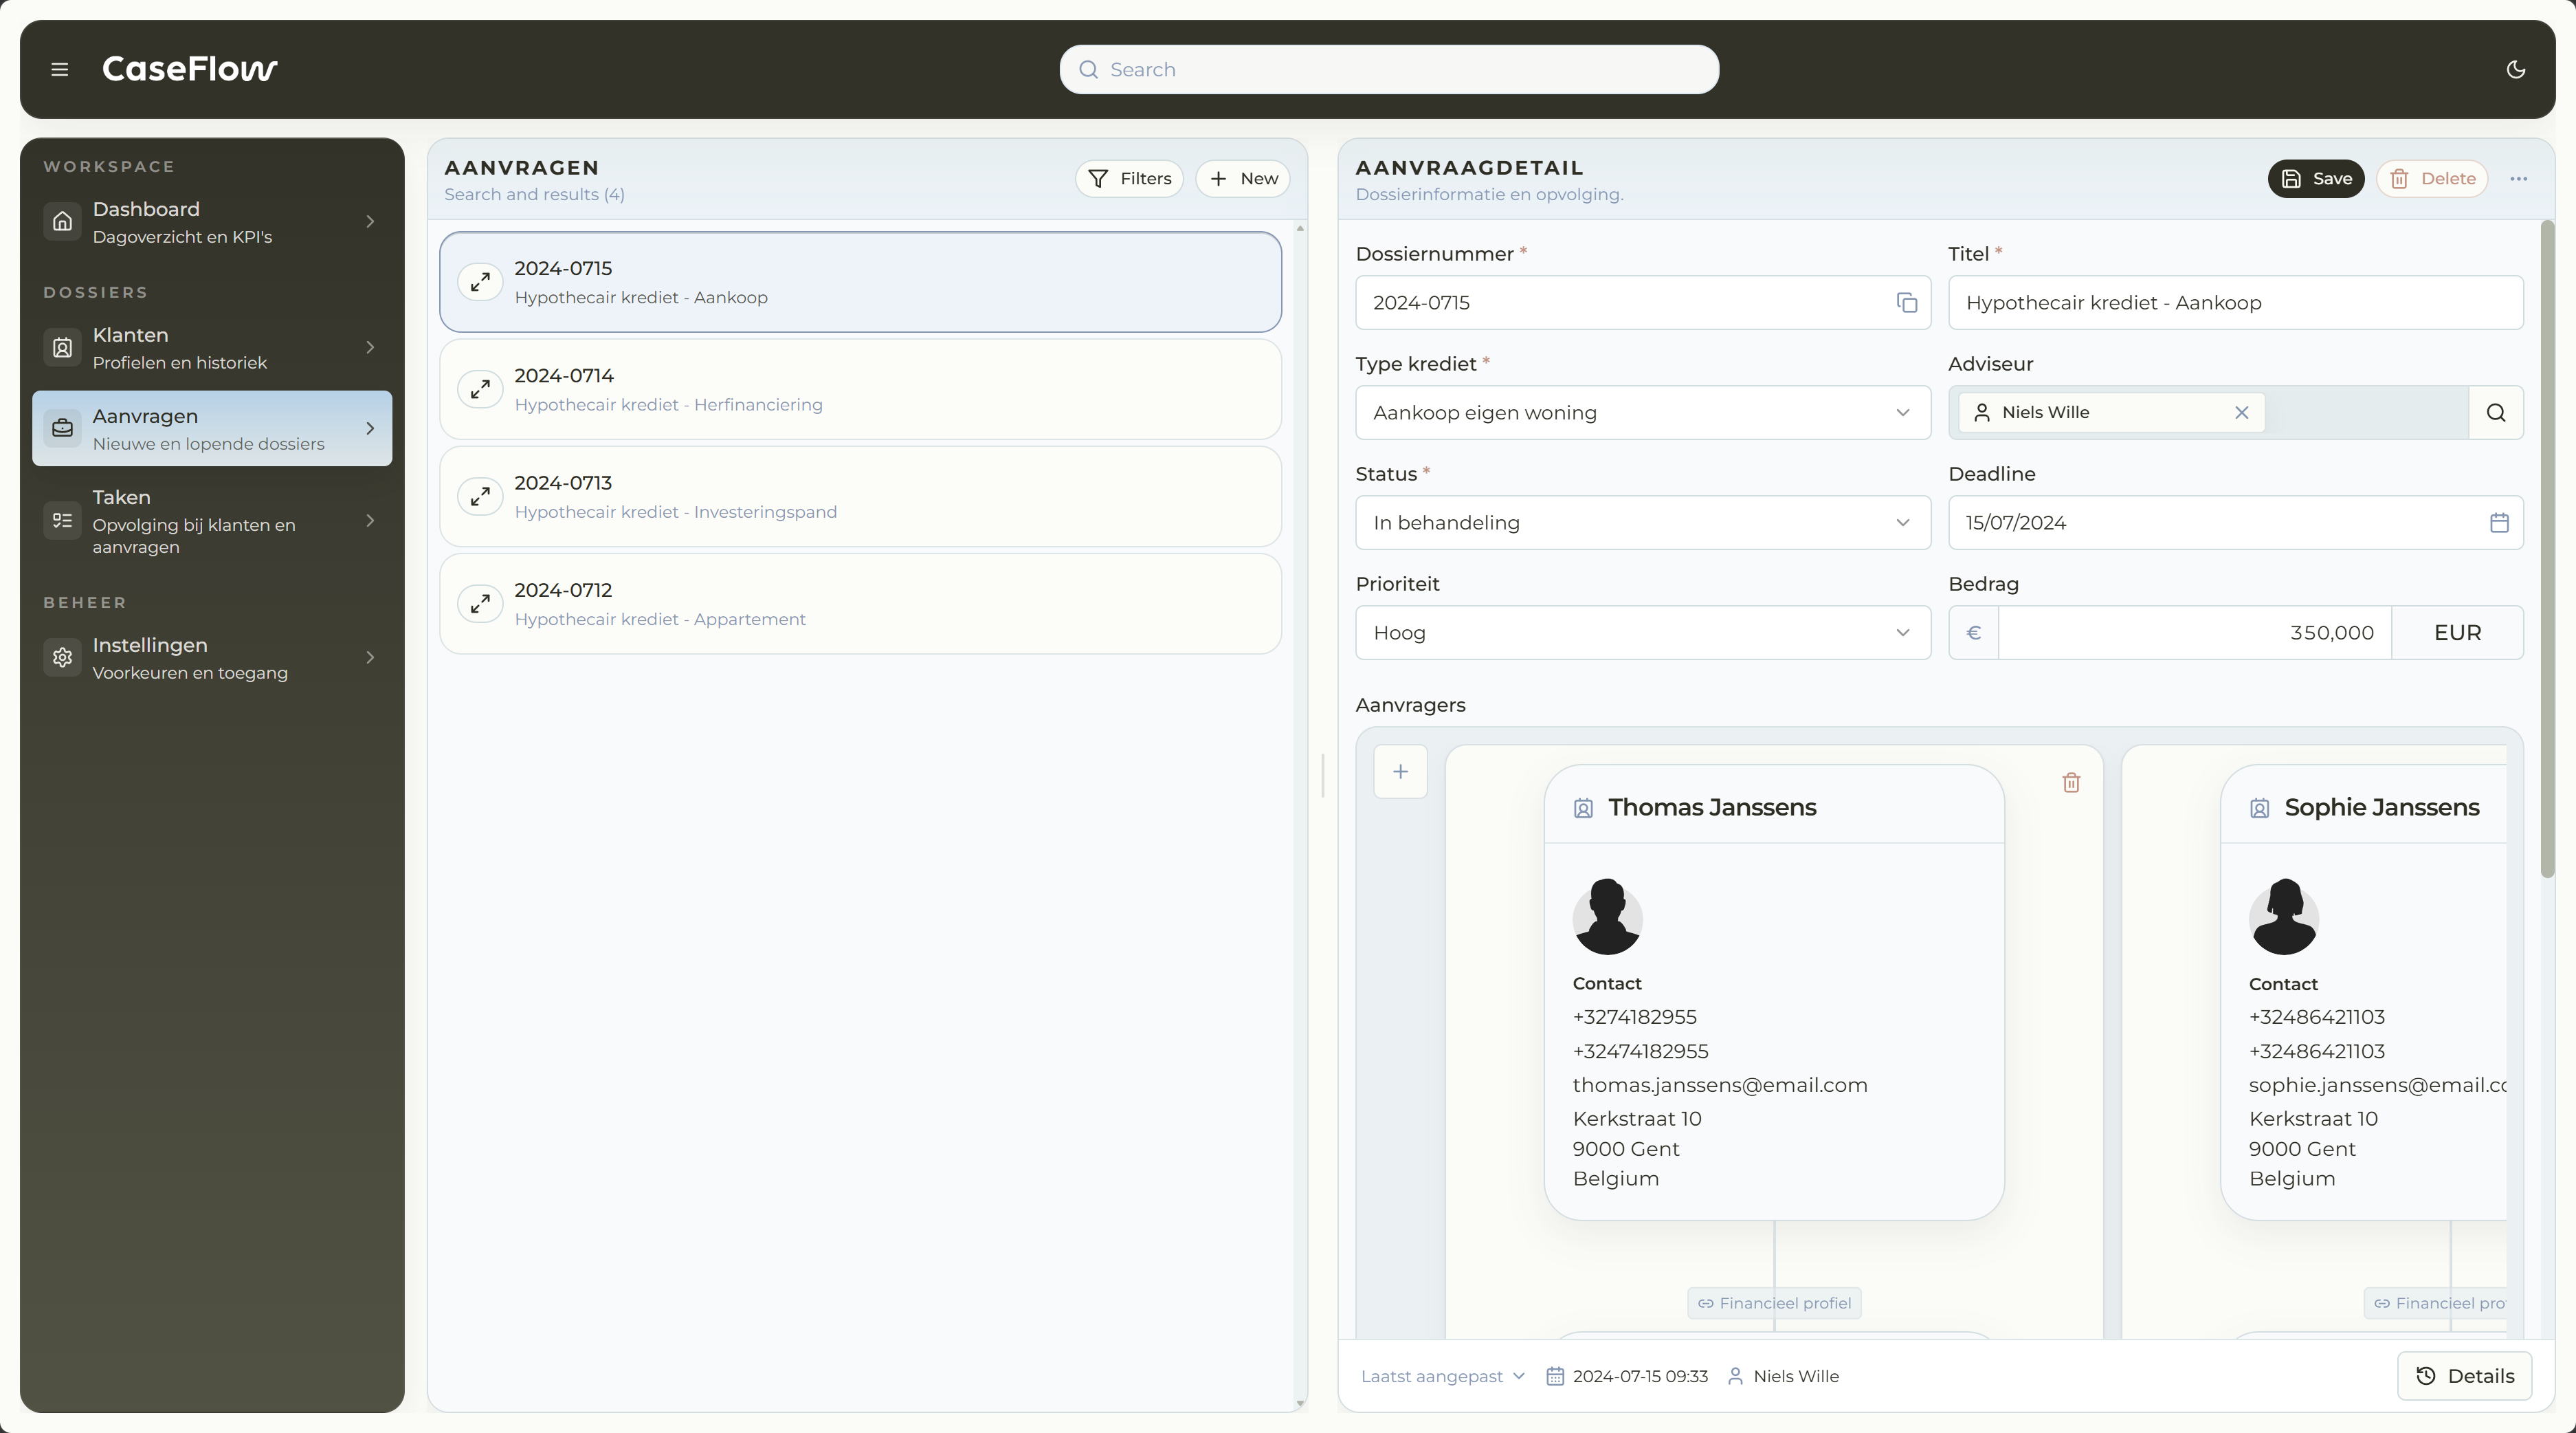Viewport: 2576px width, 1433px height.
Task: Click the footer Niels Wille user icon
Action: (1735, 1376)
